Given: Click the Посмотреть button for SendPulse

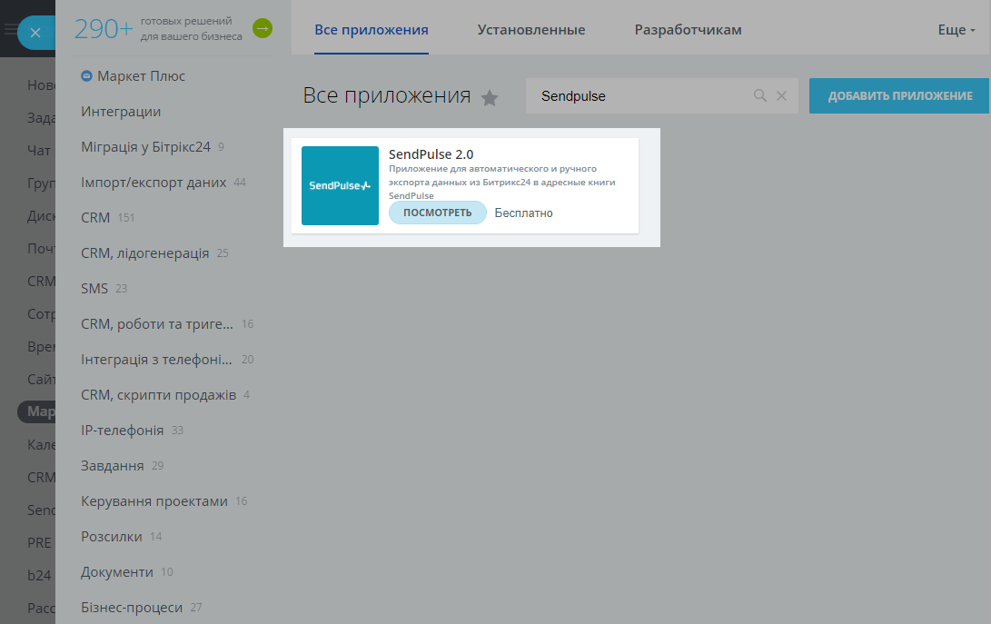Looking at the screenshot, I should tap(437, 213).
